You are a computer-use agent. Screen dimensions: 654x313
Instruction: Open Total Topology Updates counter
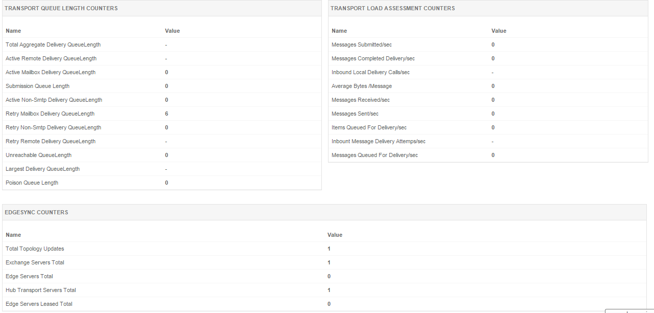coord(35,249)
